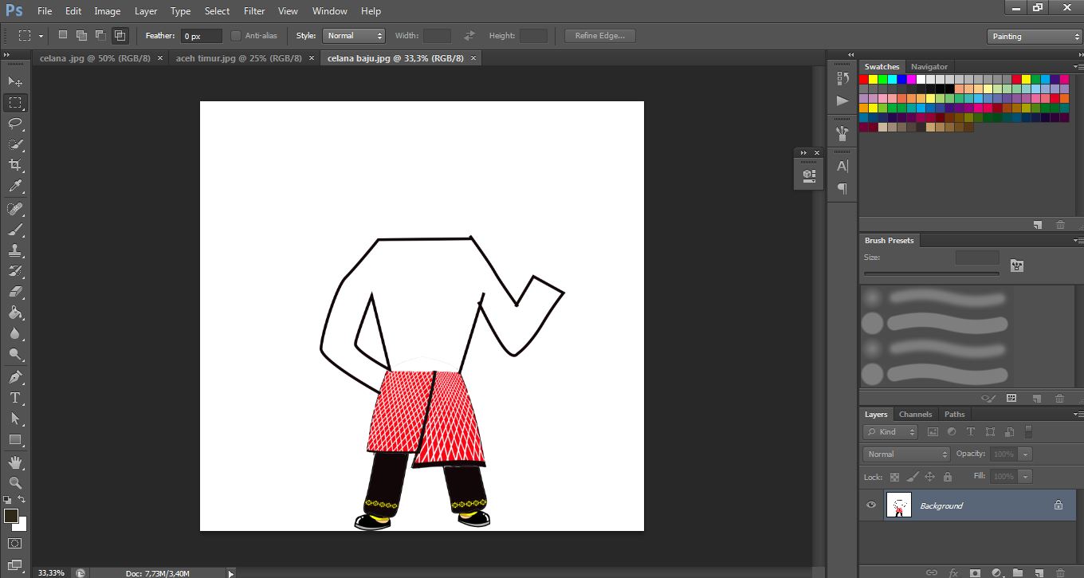1084x578 pixels.
Task: Open the layer blend mode dropdown
Action: (907, 454)
